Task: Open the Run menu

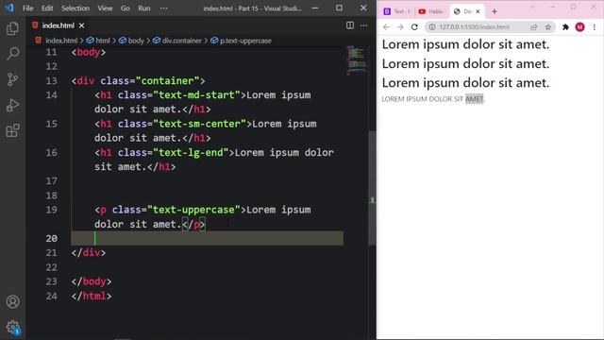Action: click(x=144, y=8)
